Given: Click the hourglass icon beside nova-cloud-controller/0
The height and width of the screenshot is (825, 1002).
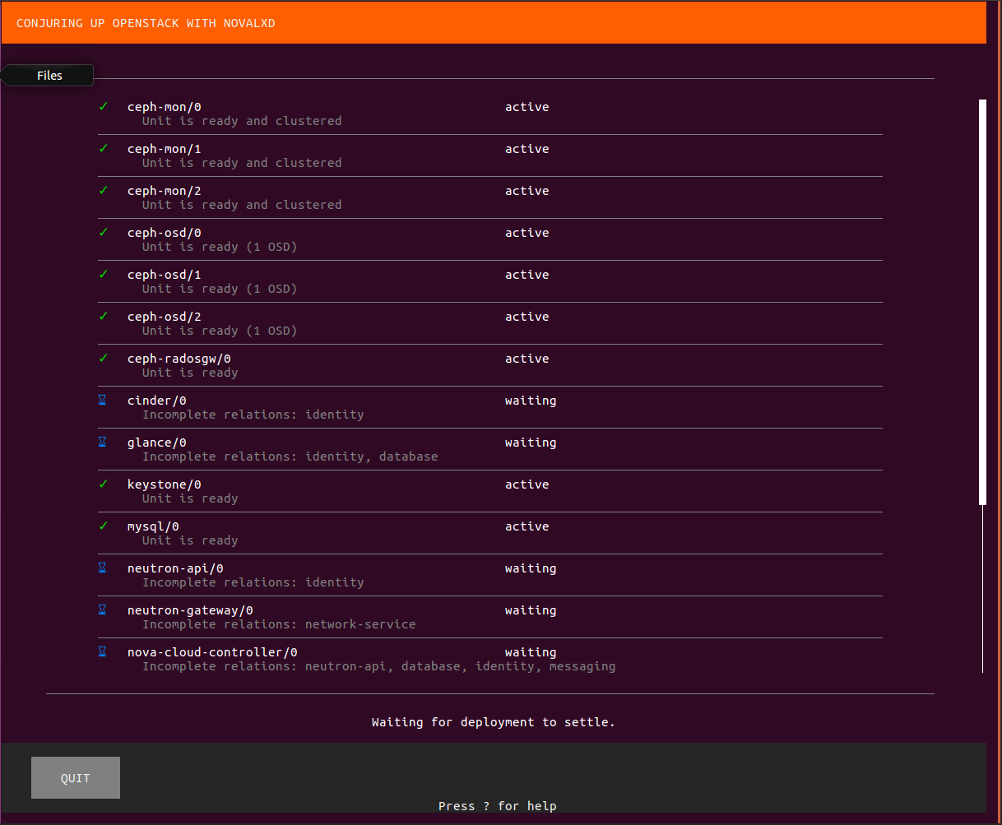Looking at the screenshot, I should (103, 651).
